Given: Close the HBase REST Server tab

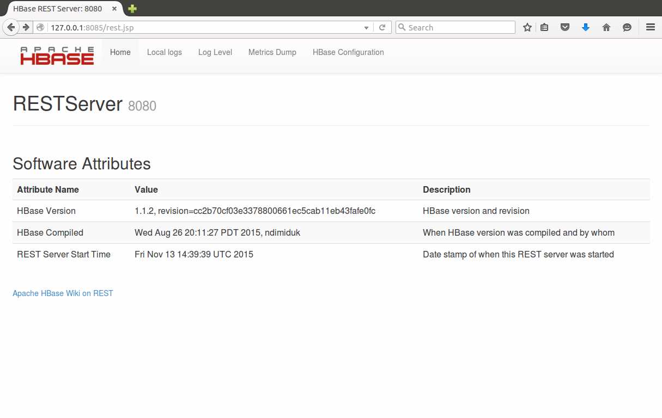Looking at the screenshot, I should pyautogui.click(x=114, y=9).
